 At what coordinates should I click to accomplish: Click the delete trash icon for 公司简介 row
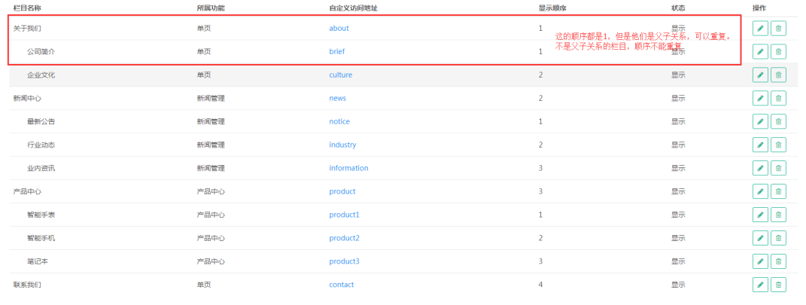coord(778,52)
